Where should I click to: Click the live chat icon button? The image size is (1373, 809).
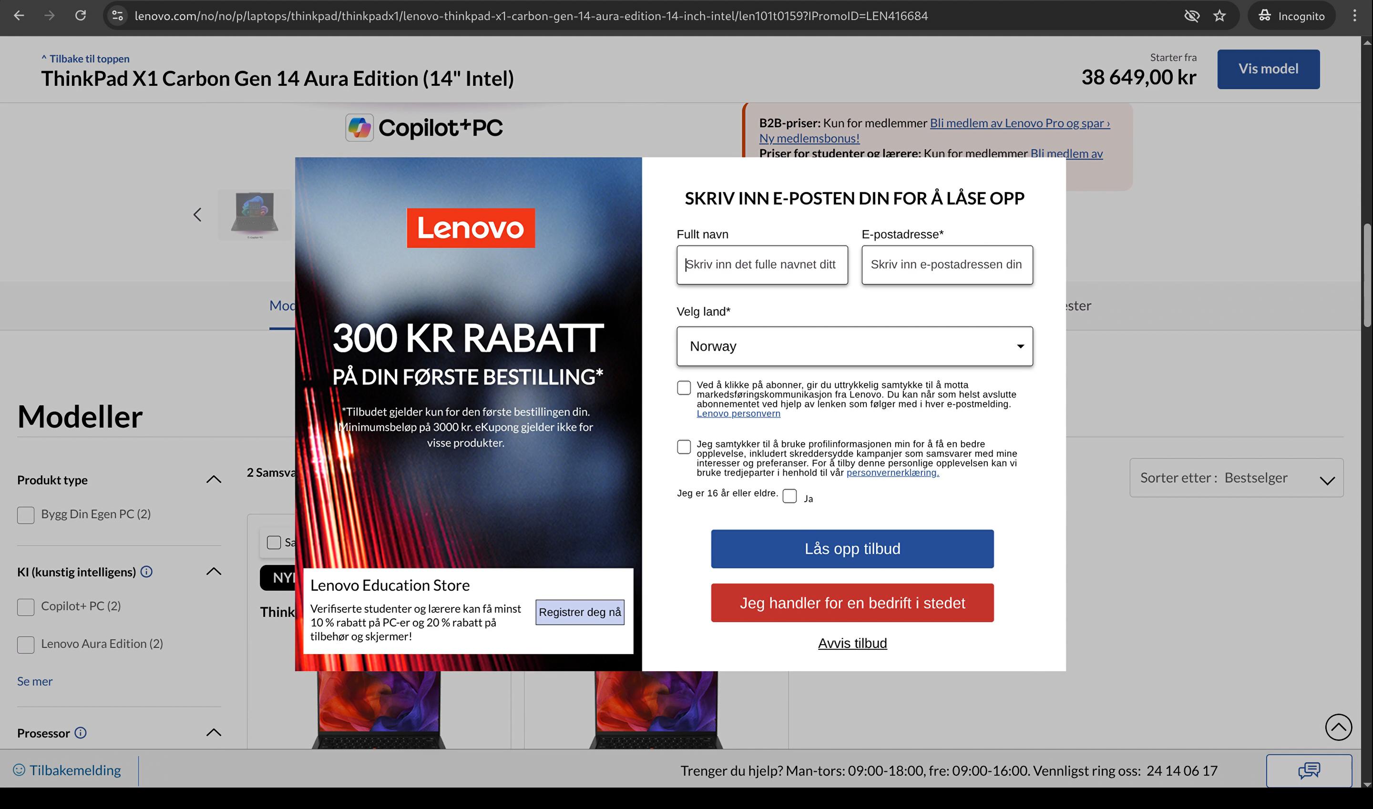tap(1308, 770)
